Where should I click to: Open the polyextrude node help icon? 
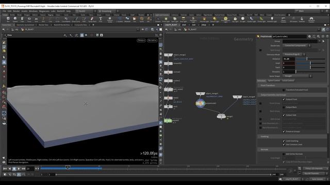(327, 36)
